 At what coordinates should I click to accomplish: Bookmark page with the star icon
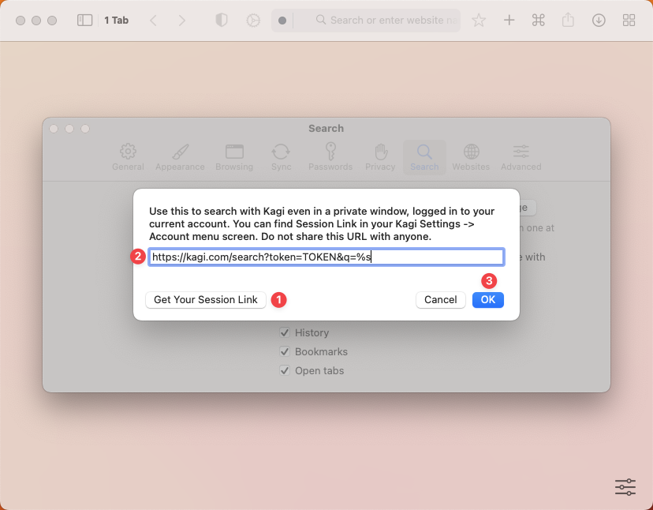pos(479,21)
